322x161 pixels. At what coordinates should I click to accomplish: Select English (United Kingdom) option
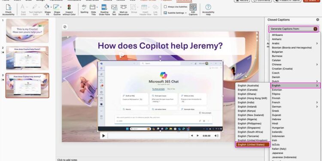[x=252, y=140]
